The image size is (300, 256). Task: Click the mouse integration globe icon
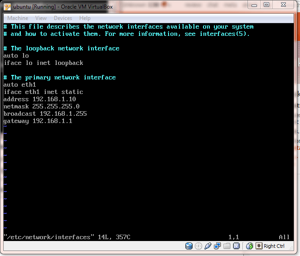[x=250, y=246]
